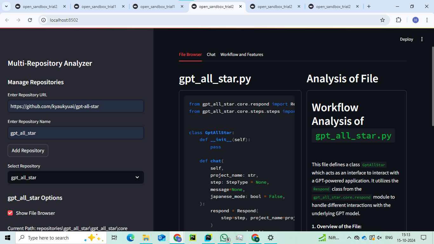Open Task View in the taskbar
This screenshot has height=244, width=434.
[x=114, y=238]
